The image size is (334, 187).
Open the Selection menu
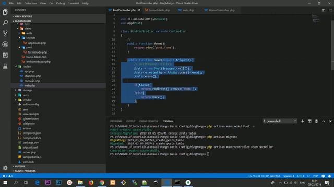tap(31, 3)
